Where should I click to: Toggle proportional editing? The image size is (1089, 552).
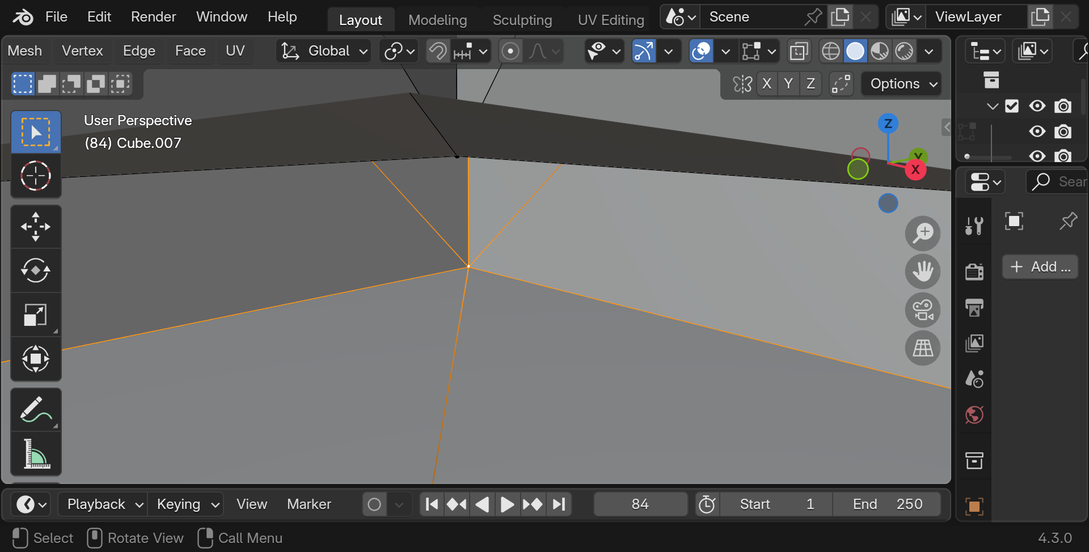point(510,52)
